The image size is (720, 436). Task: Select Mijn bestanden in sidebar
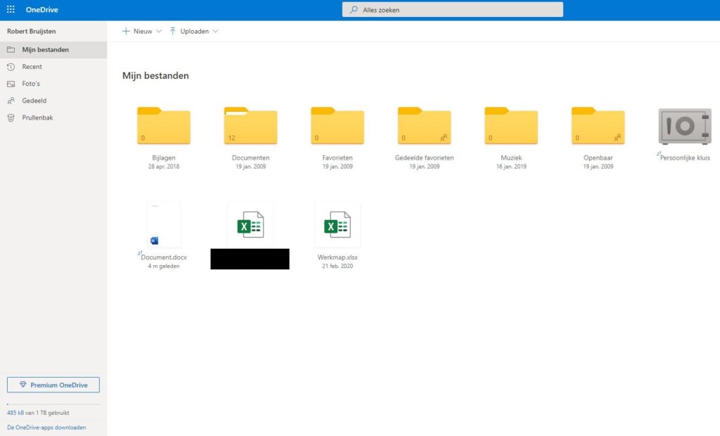click(x=45, y=50)
